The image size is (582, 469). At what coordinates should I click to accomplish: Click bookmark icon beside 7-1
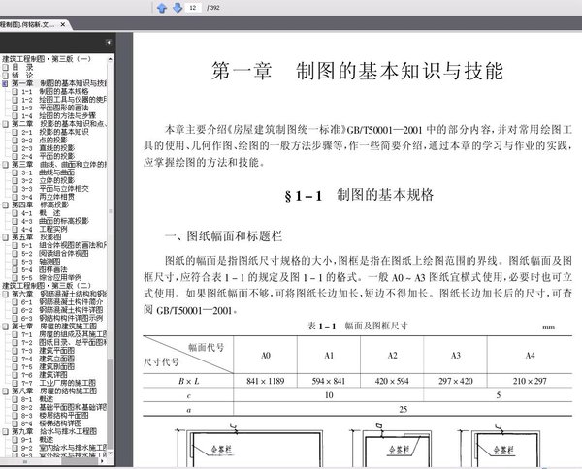pos(15,334)
